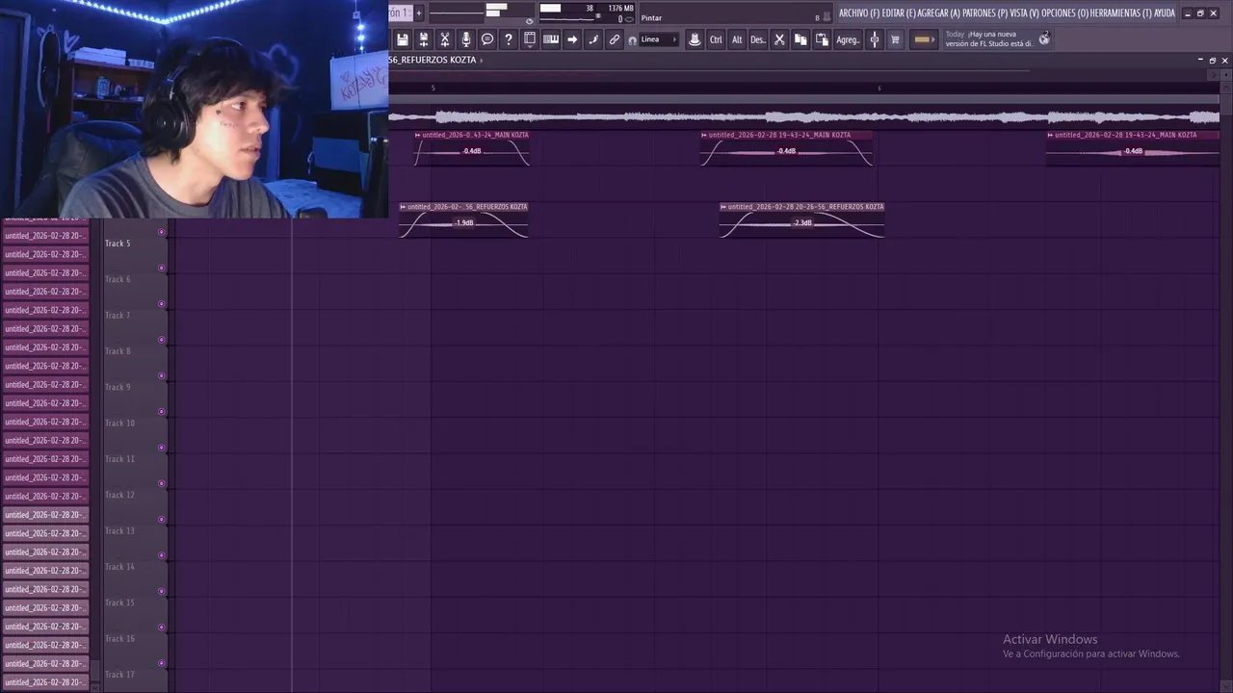Click the tan color swatch in toolbar
Image resolution: width=1233 pixels, height=693 pixels.
(923, 39)
